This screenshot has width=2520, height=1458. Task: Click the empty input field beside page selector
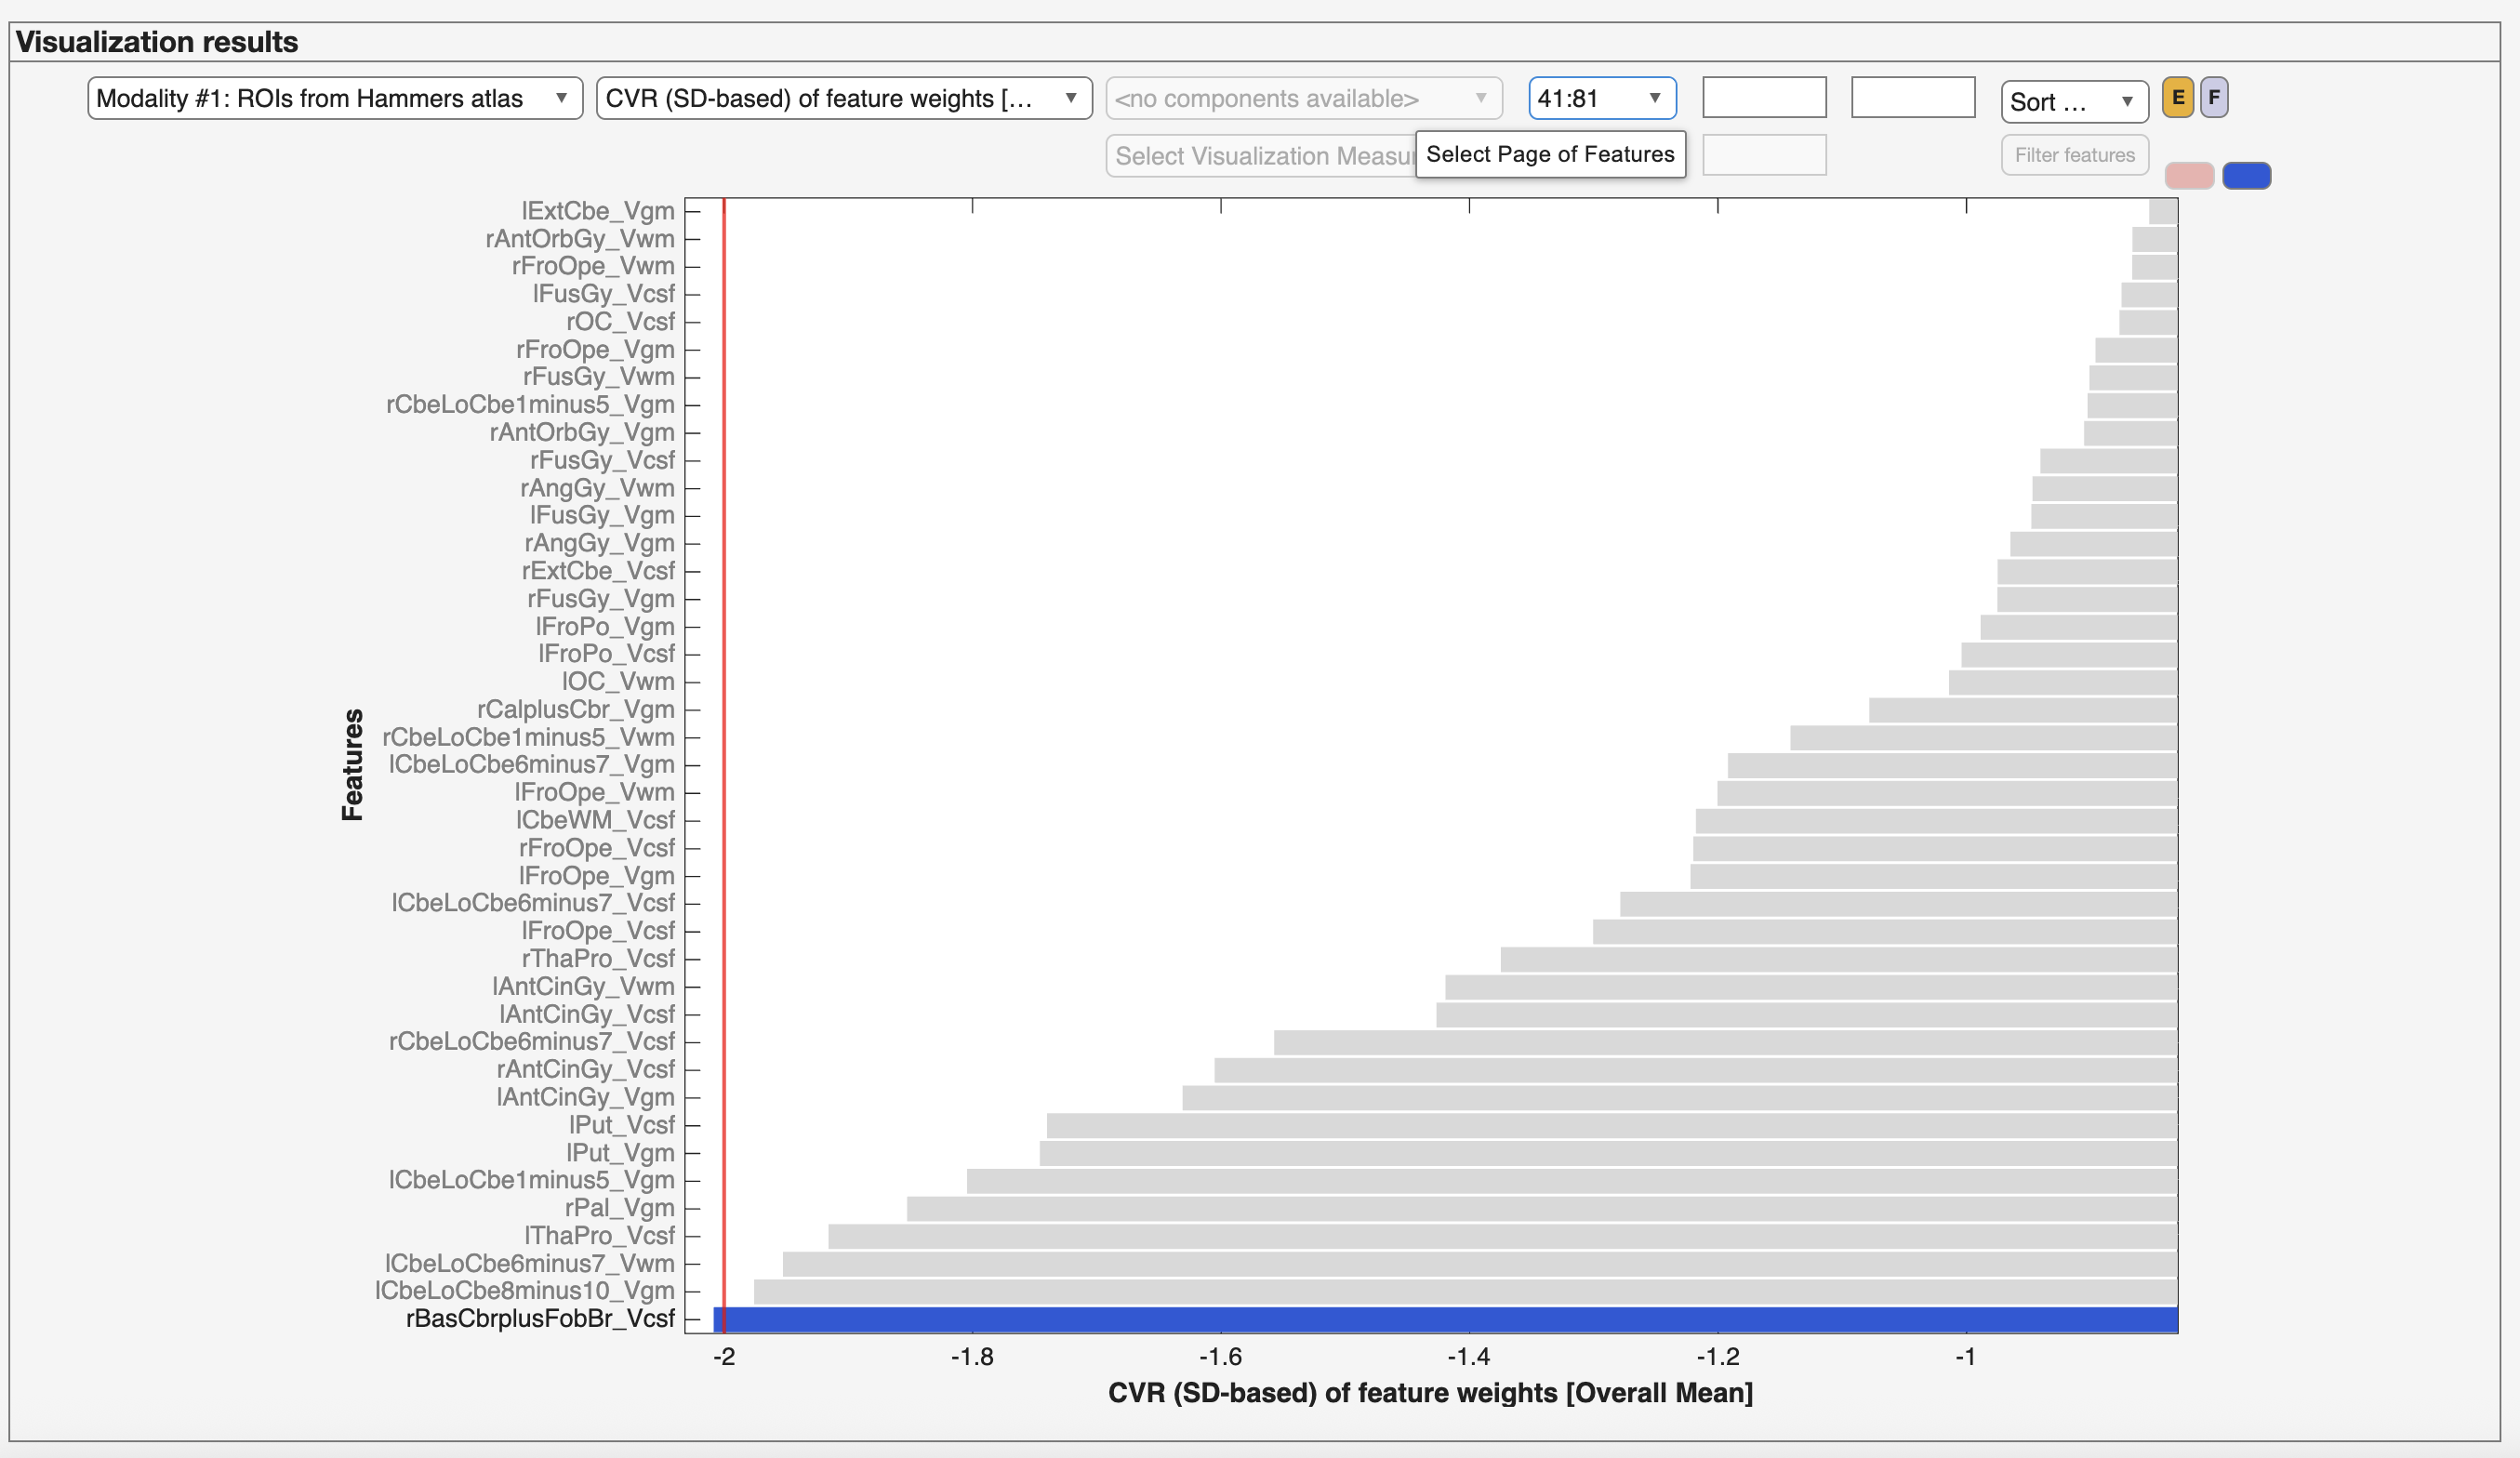1765,97
